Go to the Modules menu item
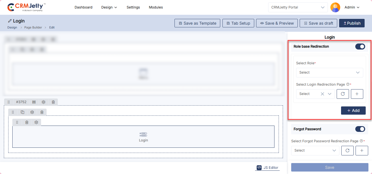Image resolution: width=372 pixels, height=174 pixels. pyautogui.click(x=156, y=7)
